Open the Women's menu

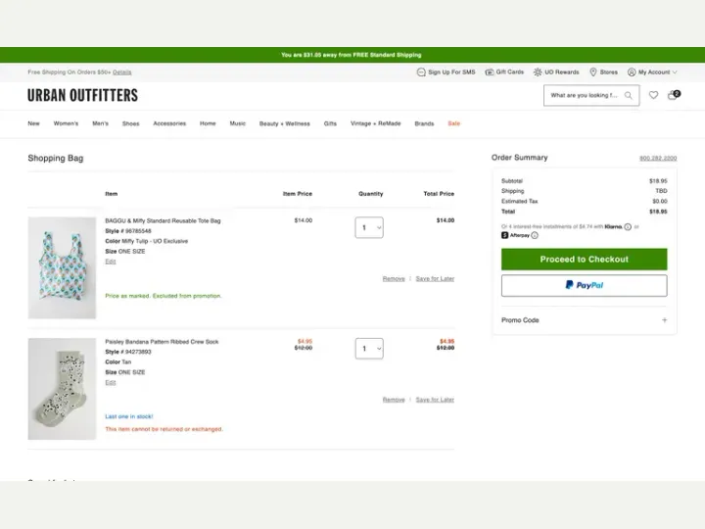[x=66, y=123]
